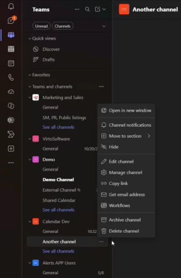Select Hide in context menu
Screen dimensions: 181x278
(x=126, y=147)
